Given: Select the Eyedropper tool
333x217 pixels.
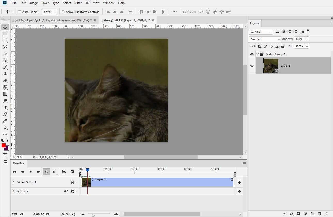Looking at the screenshot, I should tap(5, 121).
